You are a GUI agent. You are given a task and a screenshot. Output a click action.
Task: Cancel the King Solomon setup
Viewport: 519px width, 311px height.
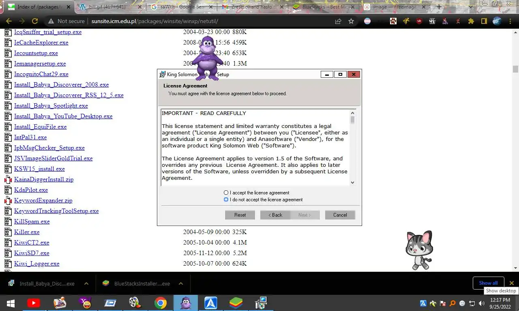pos(340,215)
